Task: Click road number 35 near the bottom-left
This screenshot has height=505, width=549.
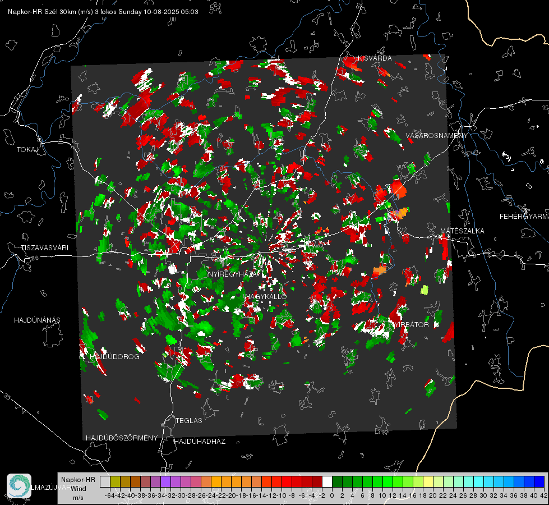Action: coord(8,397)
